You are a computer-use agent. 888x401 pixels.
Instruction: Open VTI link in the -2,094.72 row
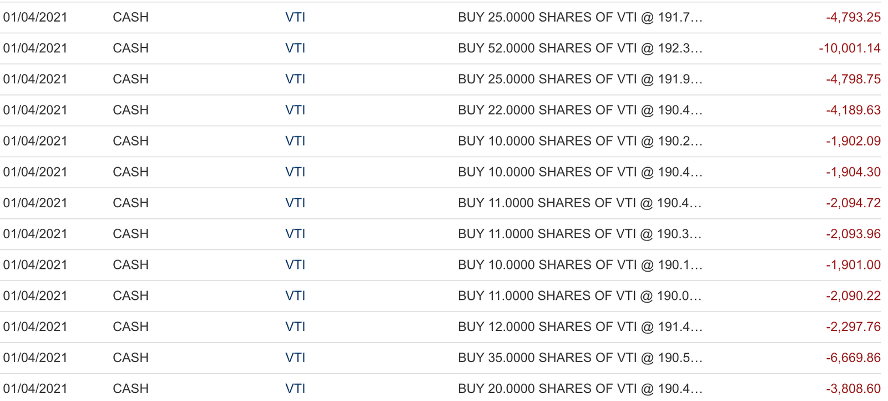click(295, 203)
